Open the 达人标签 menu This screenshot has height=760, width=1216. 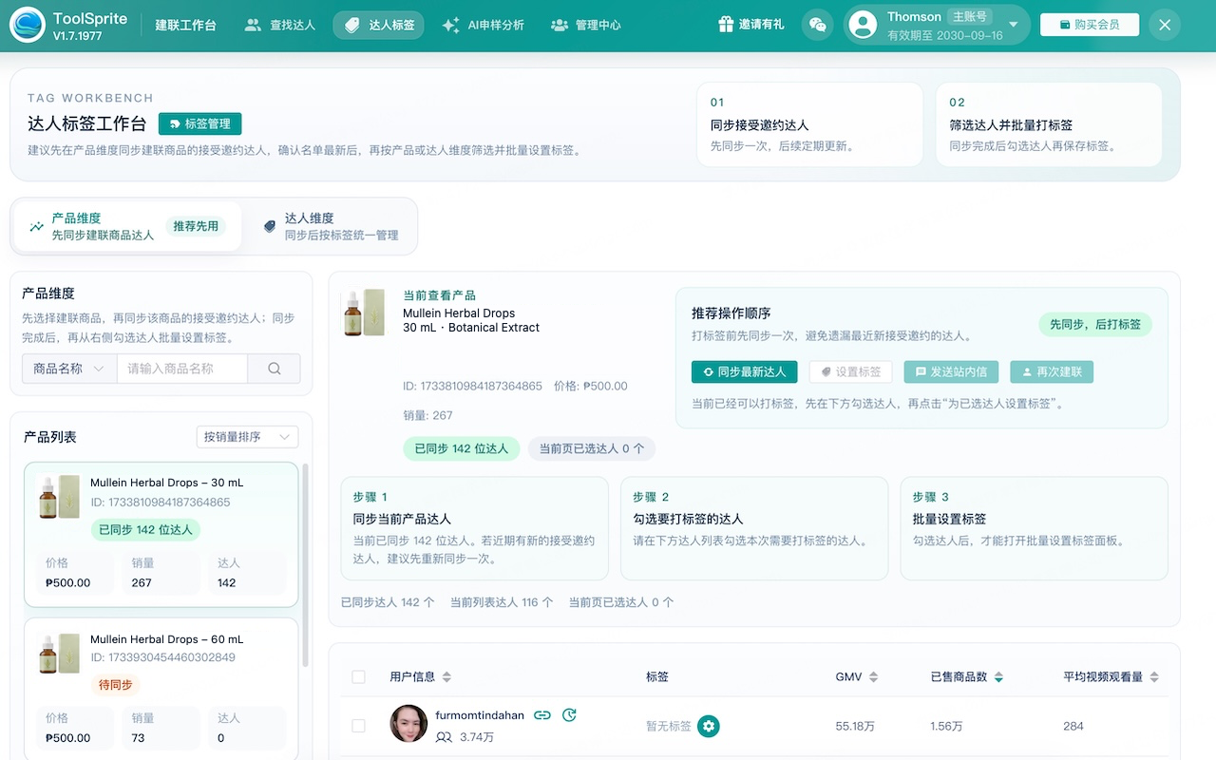(379, 25)
